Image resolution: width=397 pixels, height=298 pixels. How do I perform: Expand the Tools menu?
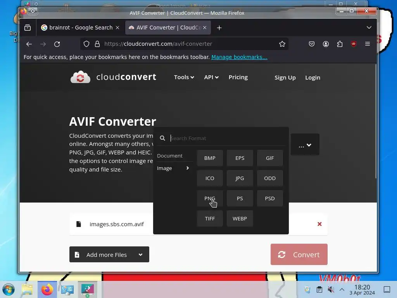tap(184, 77)
